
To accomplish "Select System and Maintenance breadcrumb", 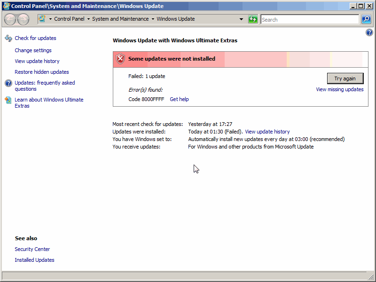I will click(120, 19).
